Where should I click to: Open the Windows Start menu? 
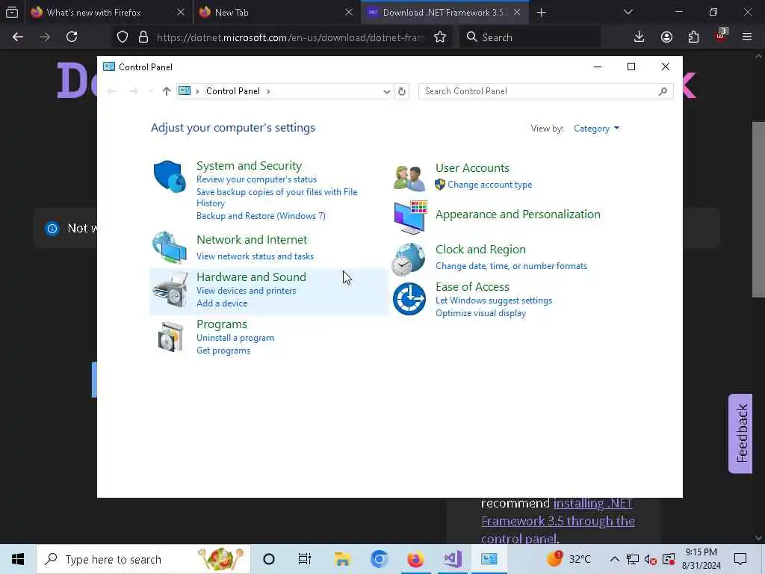[x=18, y=559]
